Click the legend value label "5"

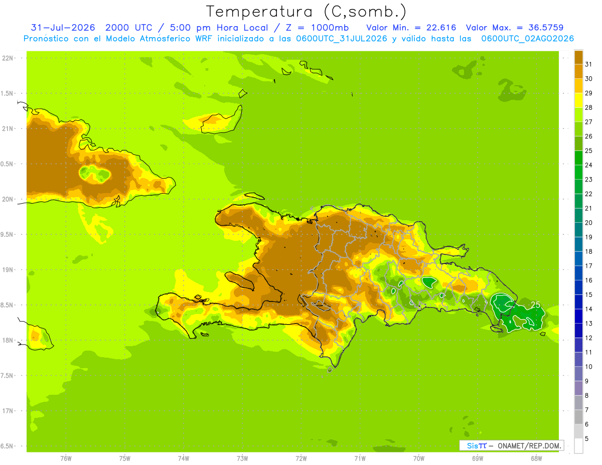tap(586, 438)
